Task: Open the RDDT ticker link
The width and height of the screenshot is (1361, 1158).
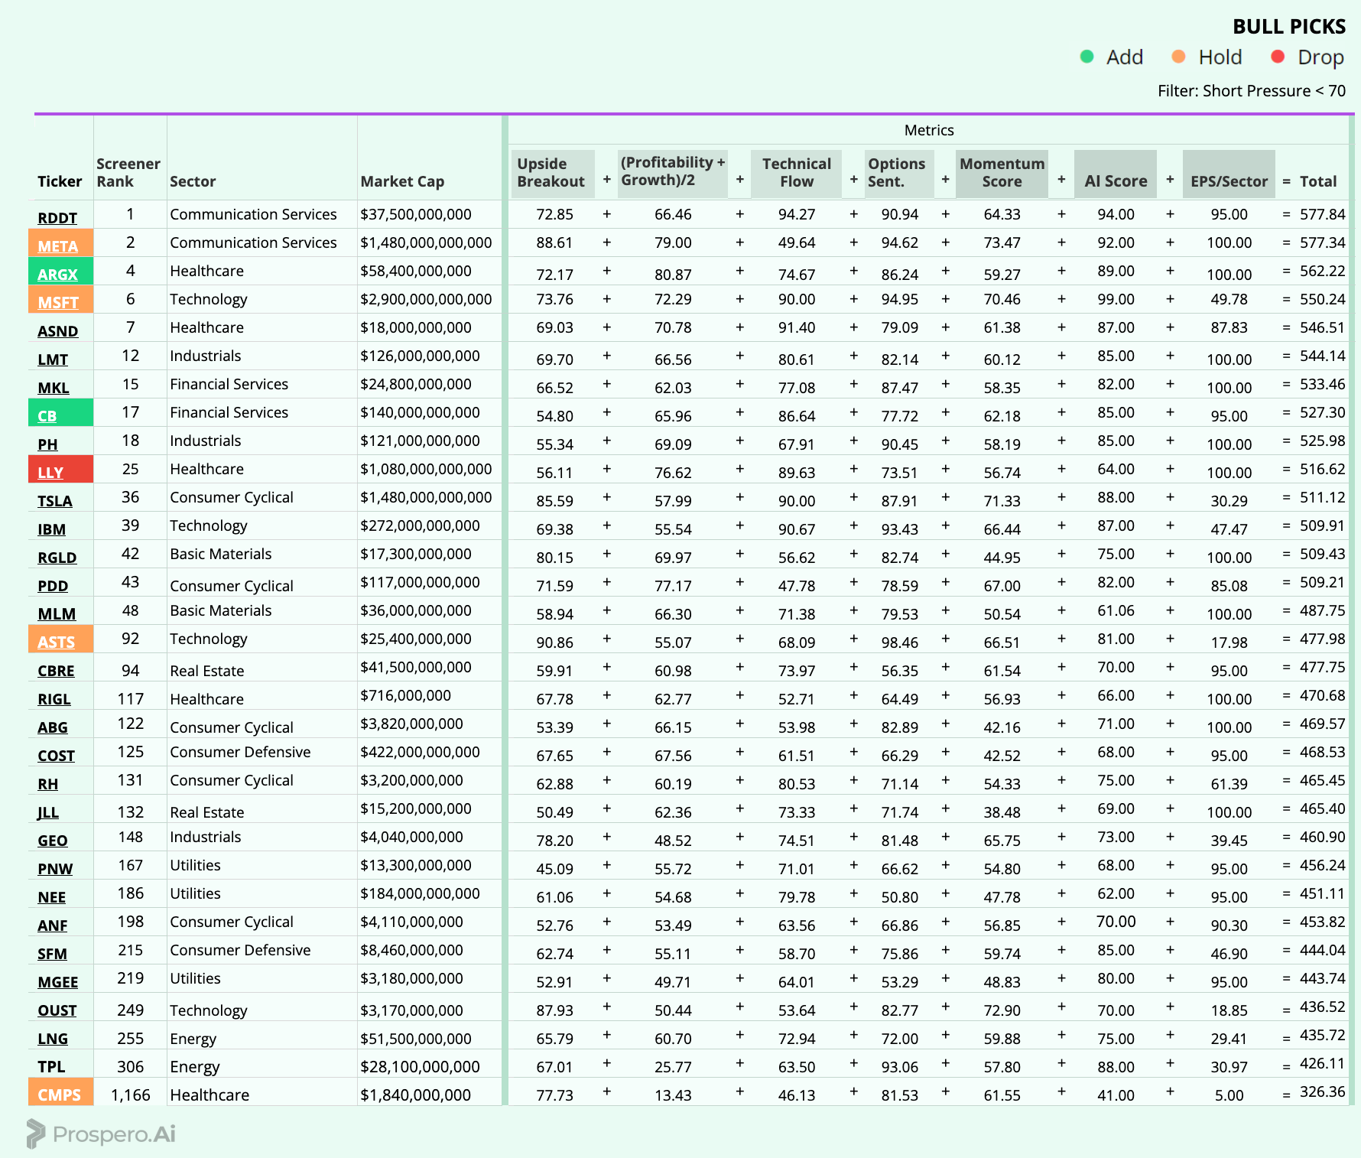Action: click(57, 217)
